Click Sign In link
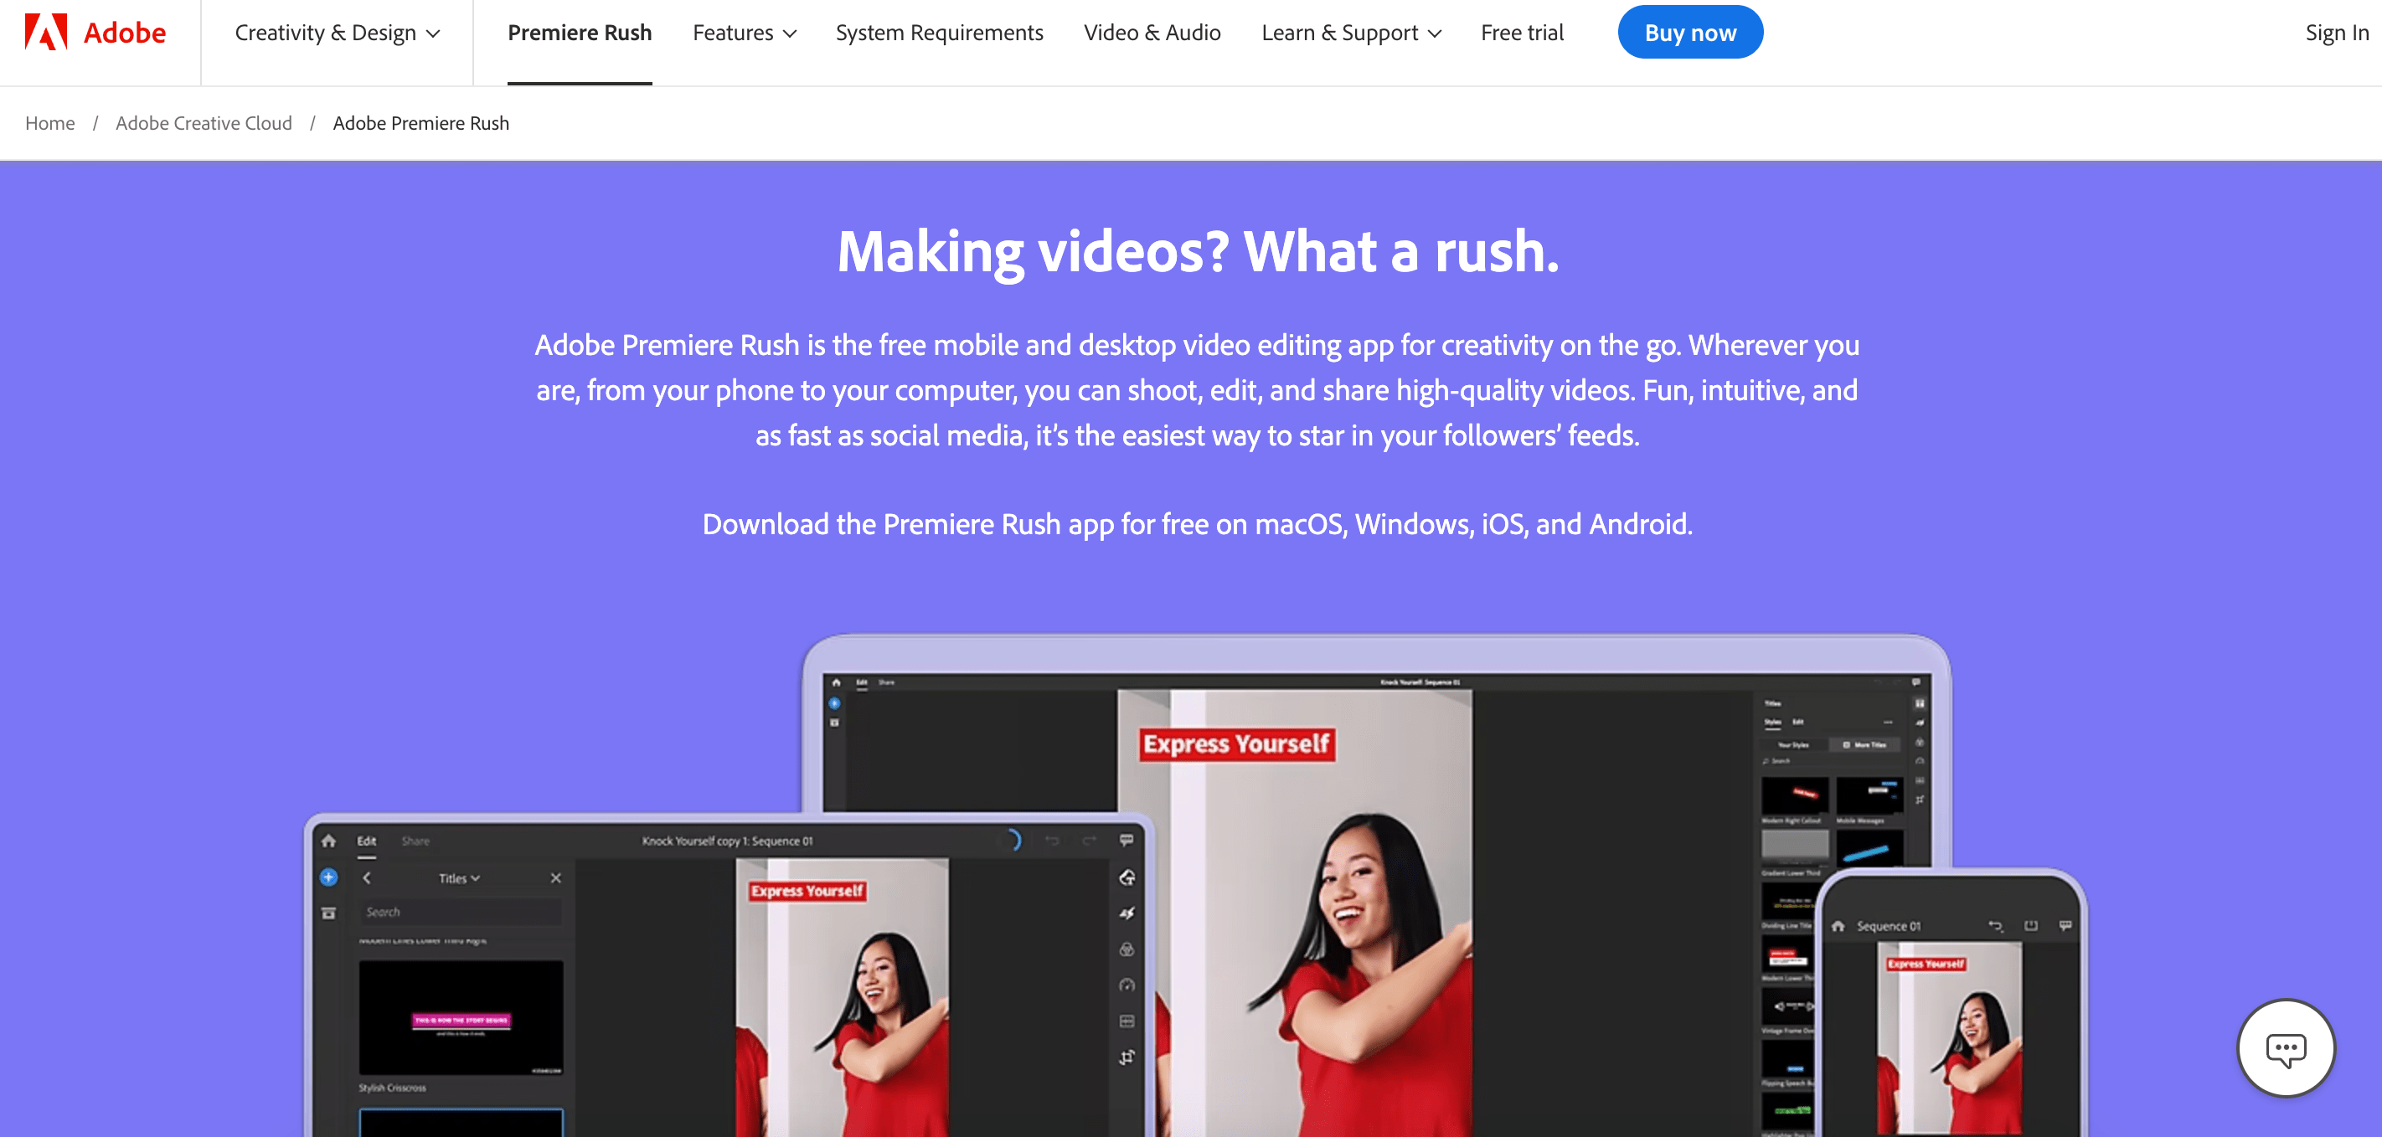This screenshot has width=2382, height=1137. point(2337,33)
